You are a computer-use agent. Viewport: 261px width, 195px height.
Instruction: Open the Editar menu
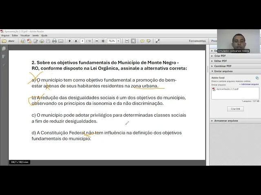[x=15, y=35]
